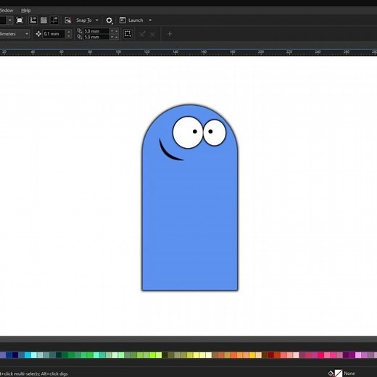The image size is (377, 377).
Task: Click the lower 5.0 mm duplicate distance field
Action: [x=96, y=37]
